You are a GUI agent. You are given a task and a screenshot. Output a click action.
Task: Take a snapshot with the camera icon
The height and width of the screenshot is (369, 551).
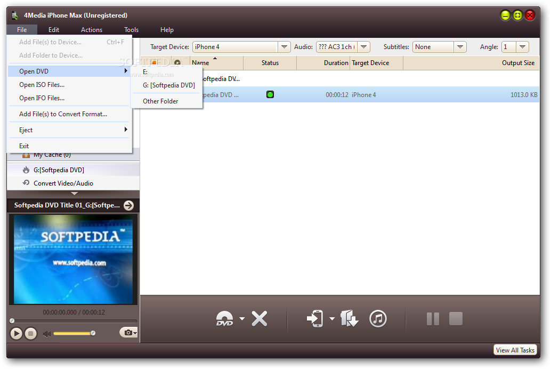(x=128, y=332)
